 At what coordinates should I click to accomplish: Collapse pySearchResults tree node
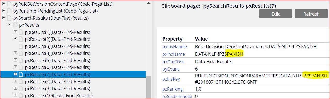[4, 18]
